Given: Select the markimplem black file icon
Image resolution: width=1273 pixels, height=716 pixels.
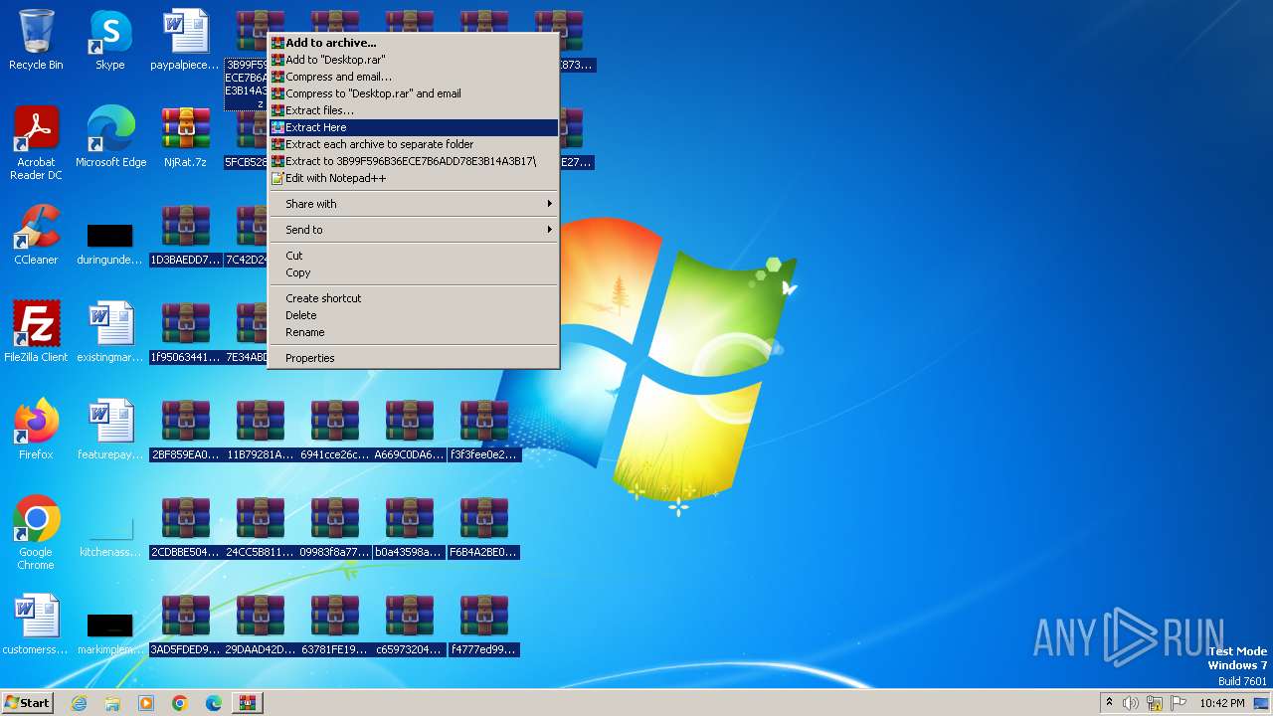Looking at the screenshot, I should [x=110, y=633].
